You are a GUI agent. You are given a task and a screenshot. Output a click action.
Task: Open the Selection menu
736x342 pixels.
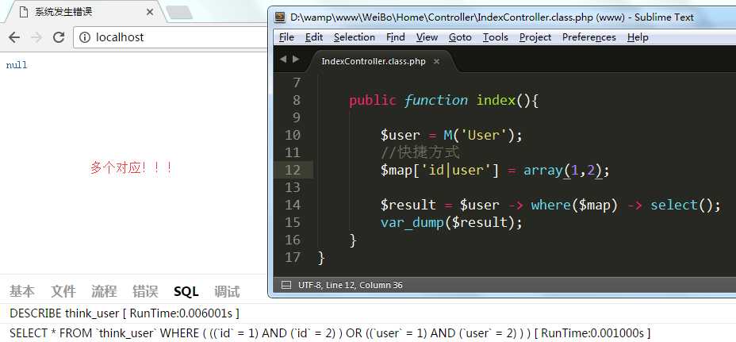click(x=355, y=37)
